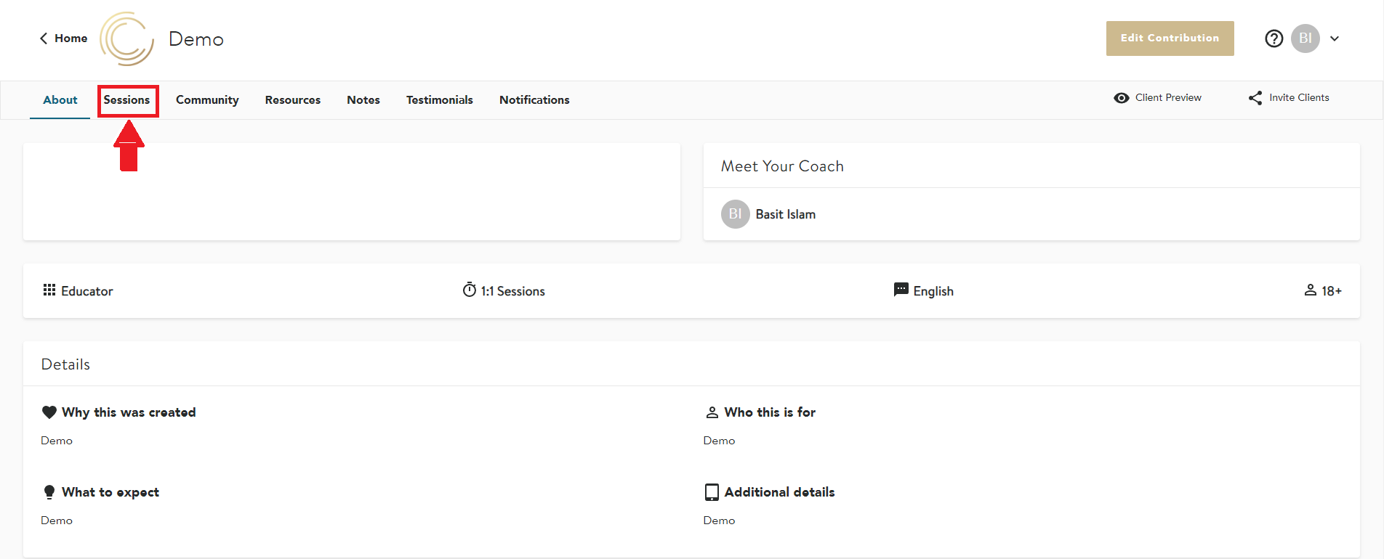Viewport: 1384px width, 559px height.
Task: Click the coach avatar beside Basit Islam
Action: 735,214
